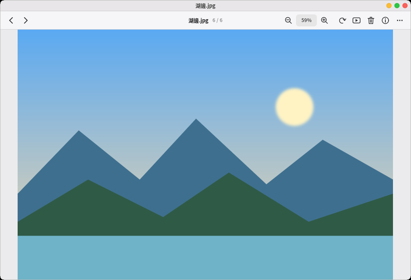Click the yellow sun in the picture
Viewport: 411px width, 280px height.
(294, 107)
